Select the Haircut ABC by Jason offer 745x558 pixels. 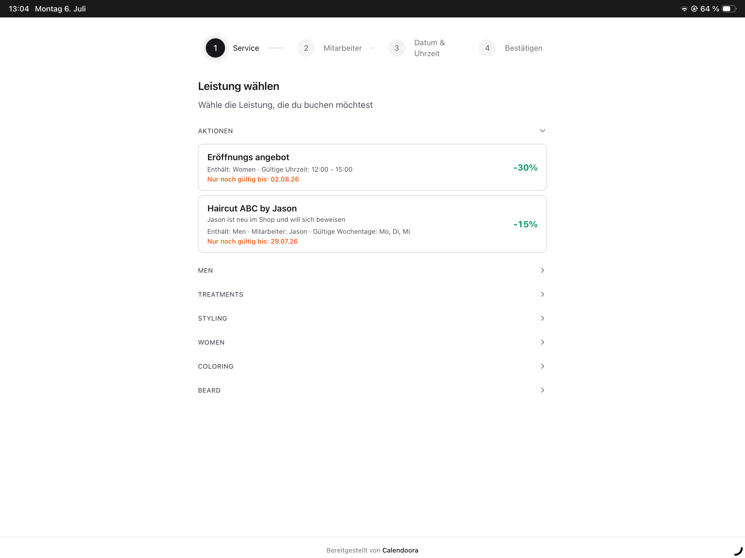[x=372, y=224]
